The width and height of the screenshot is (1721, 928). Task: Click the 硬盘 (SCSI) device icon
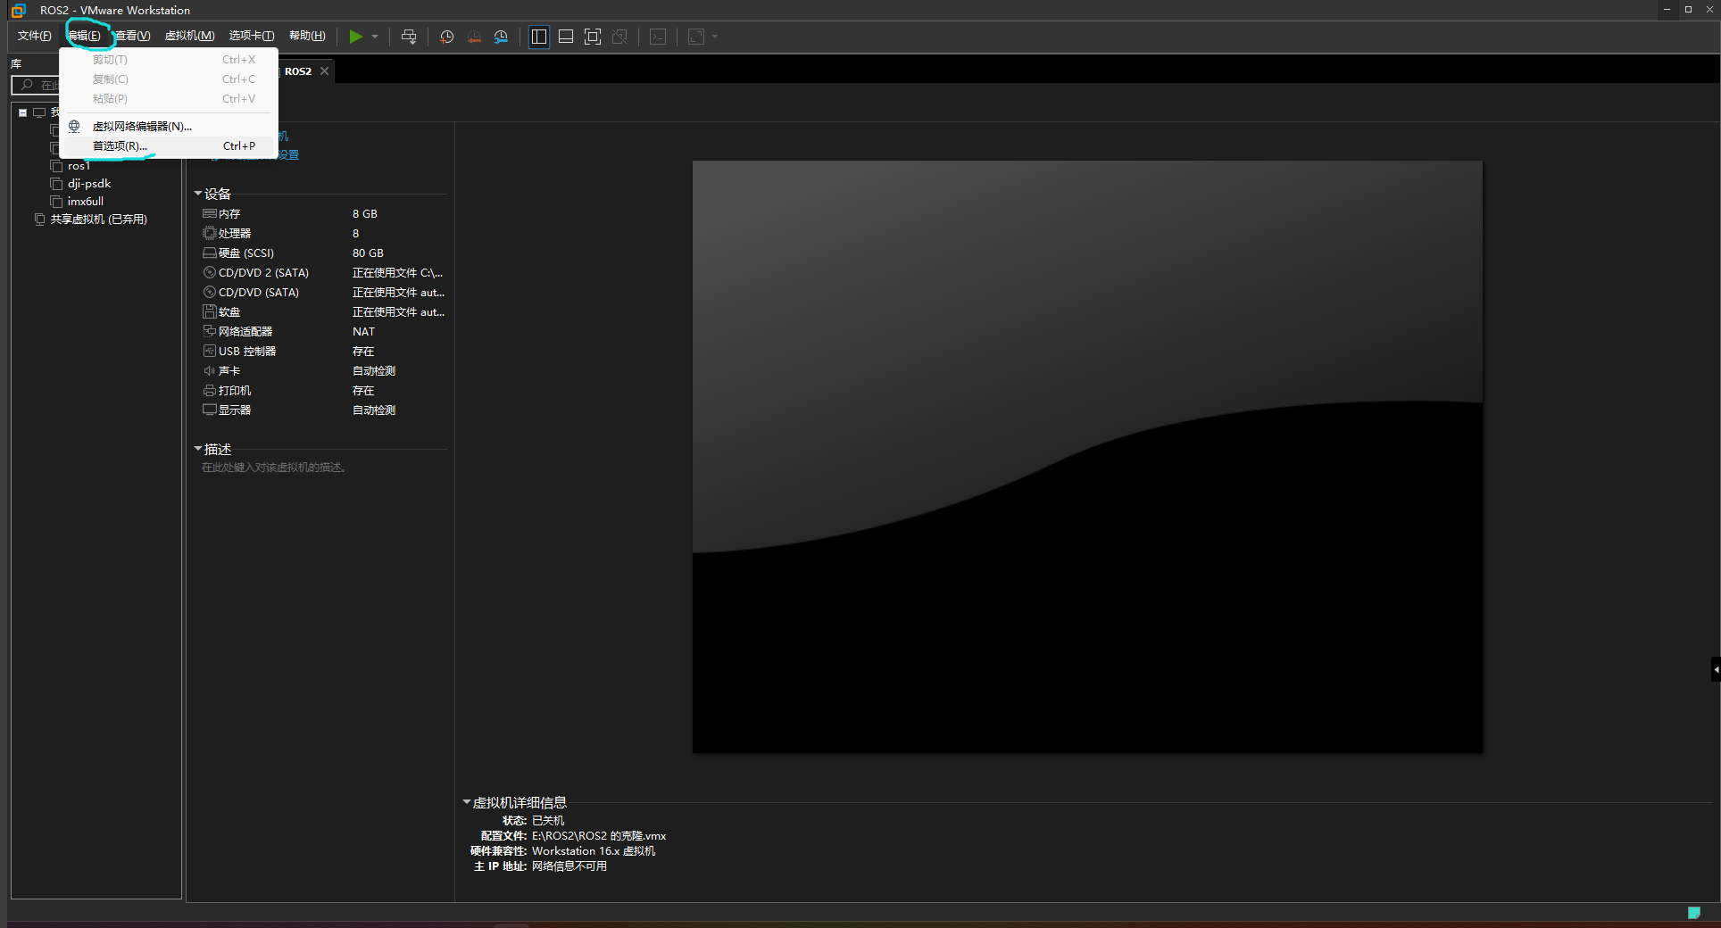point(209,253)
